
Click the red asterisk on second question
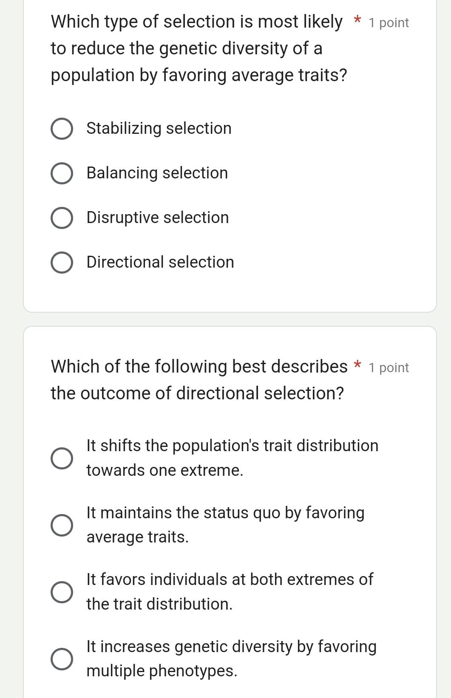357,364
